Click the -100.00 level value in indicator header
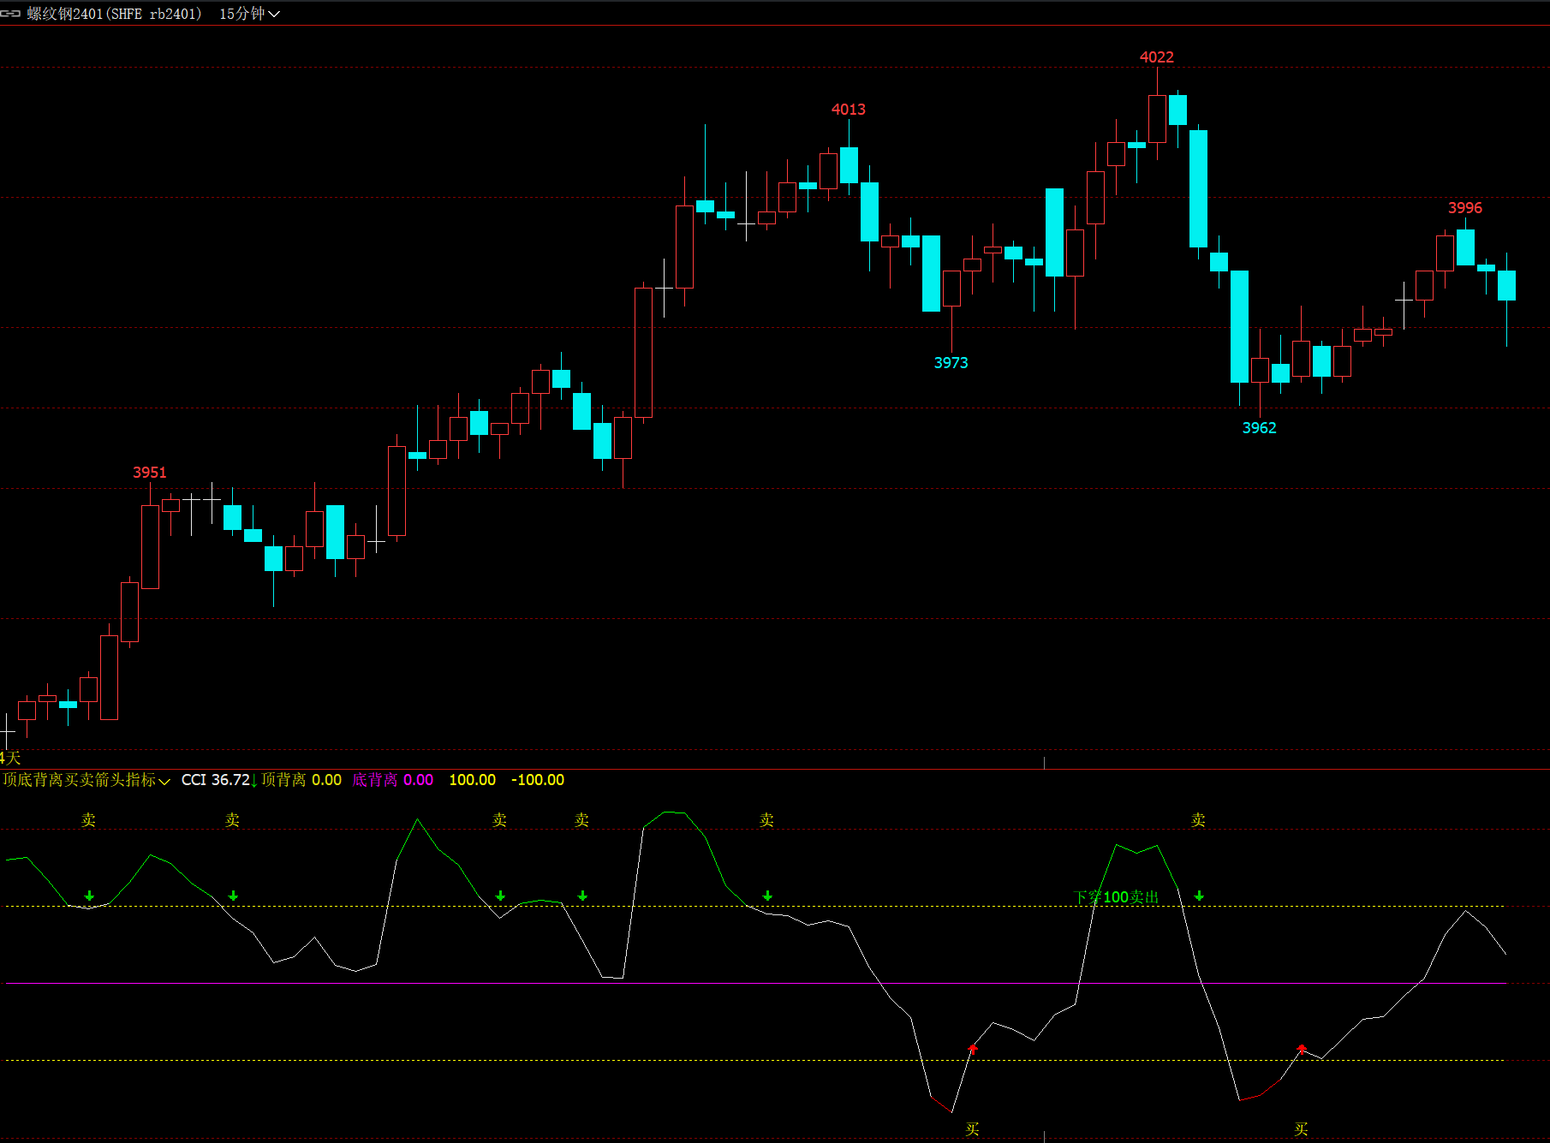This screenshot has height=1143, width=1550. click(x=538, y=780)
